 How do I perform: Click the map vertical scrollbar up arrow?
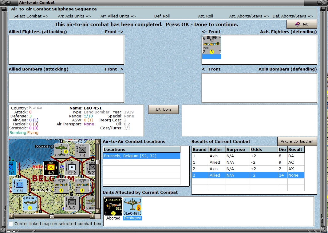(97, 141)
